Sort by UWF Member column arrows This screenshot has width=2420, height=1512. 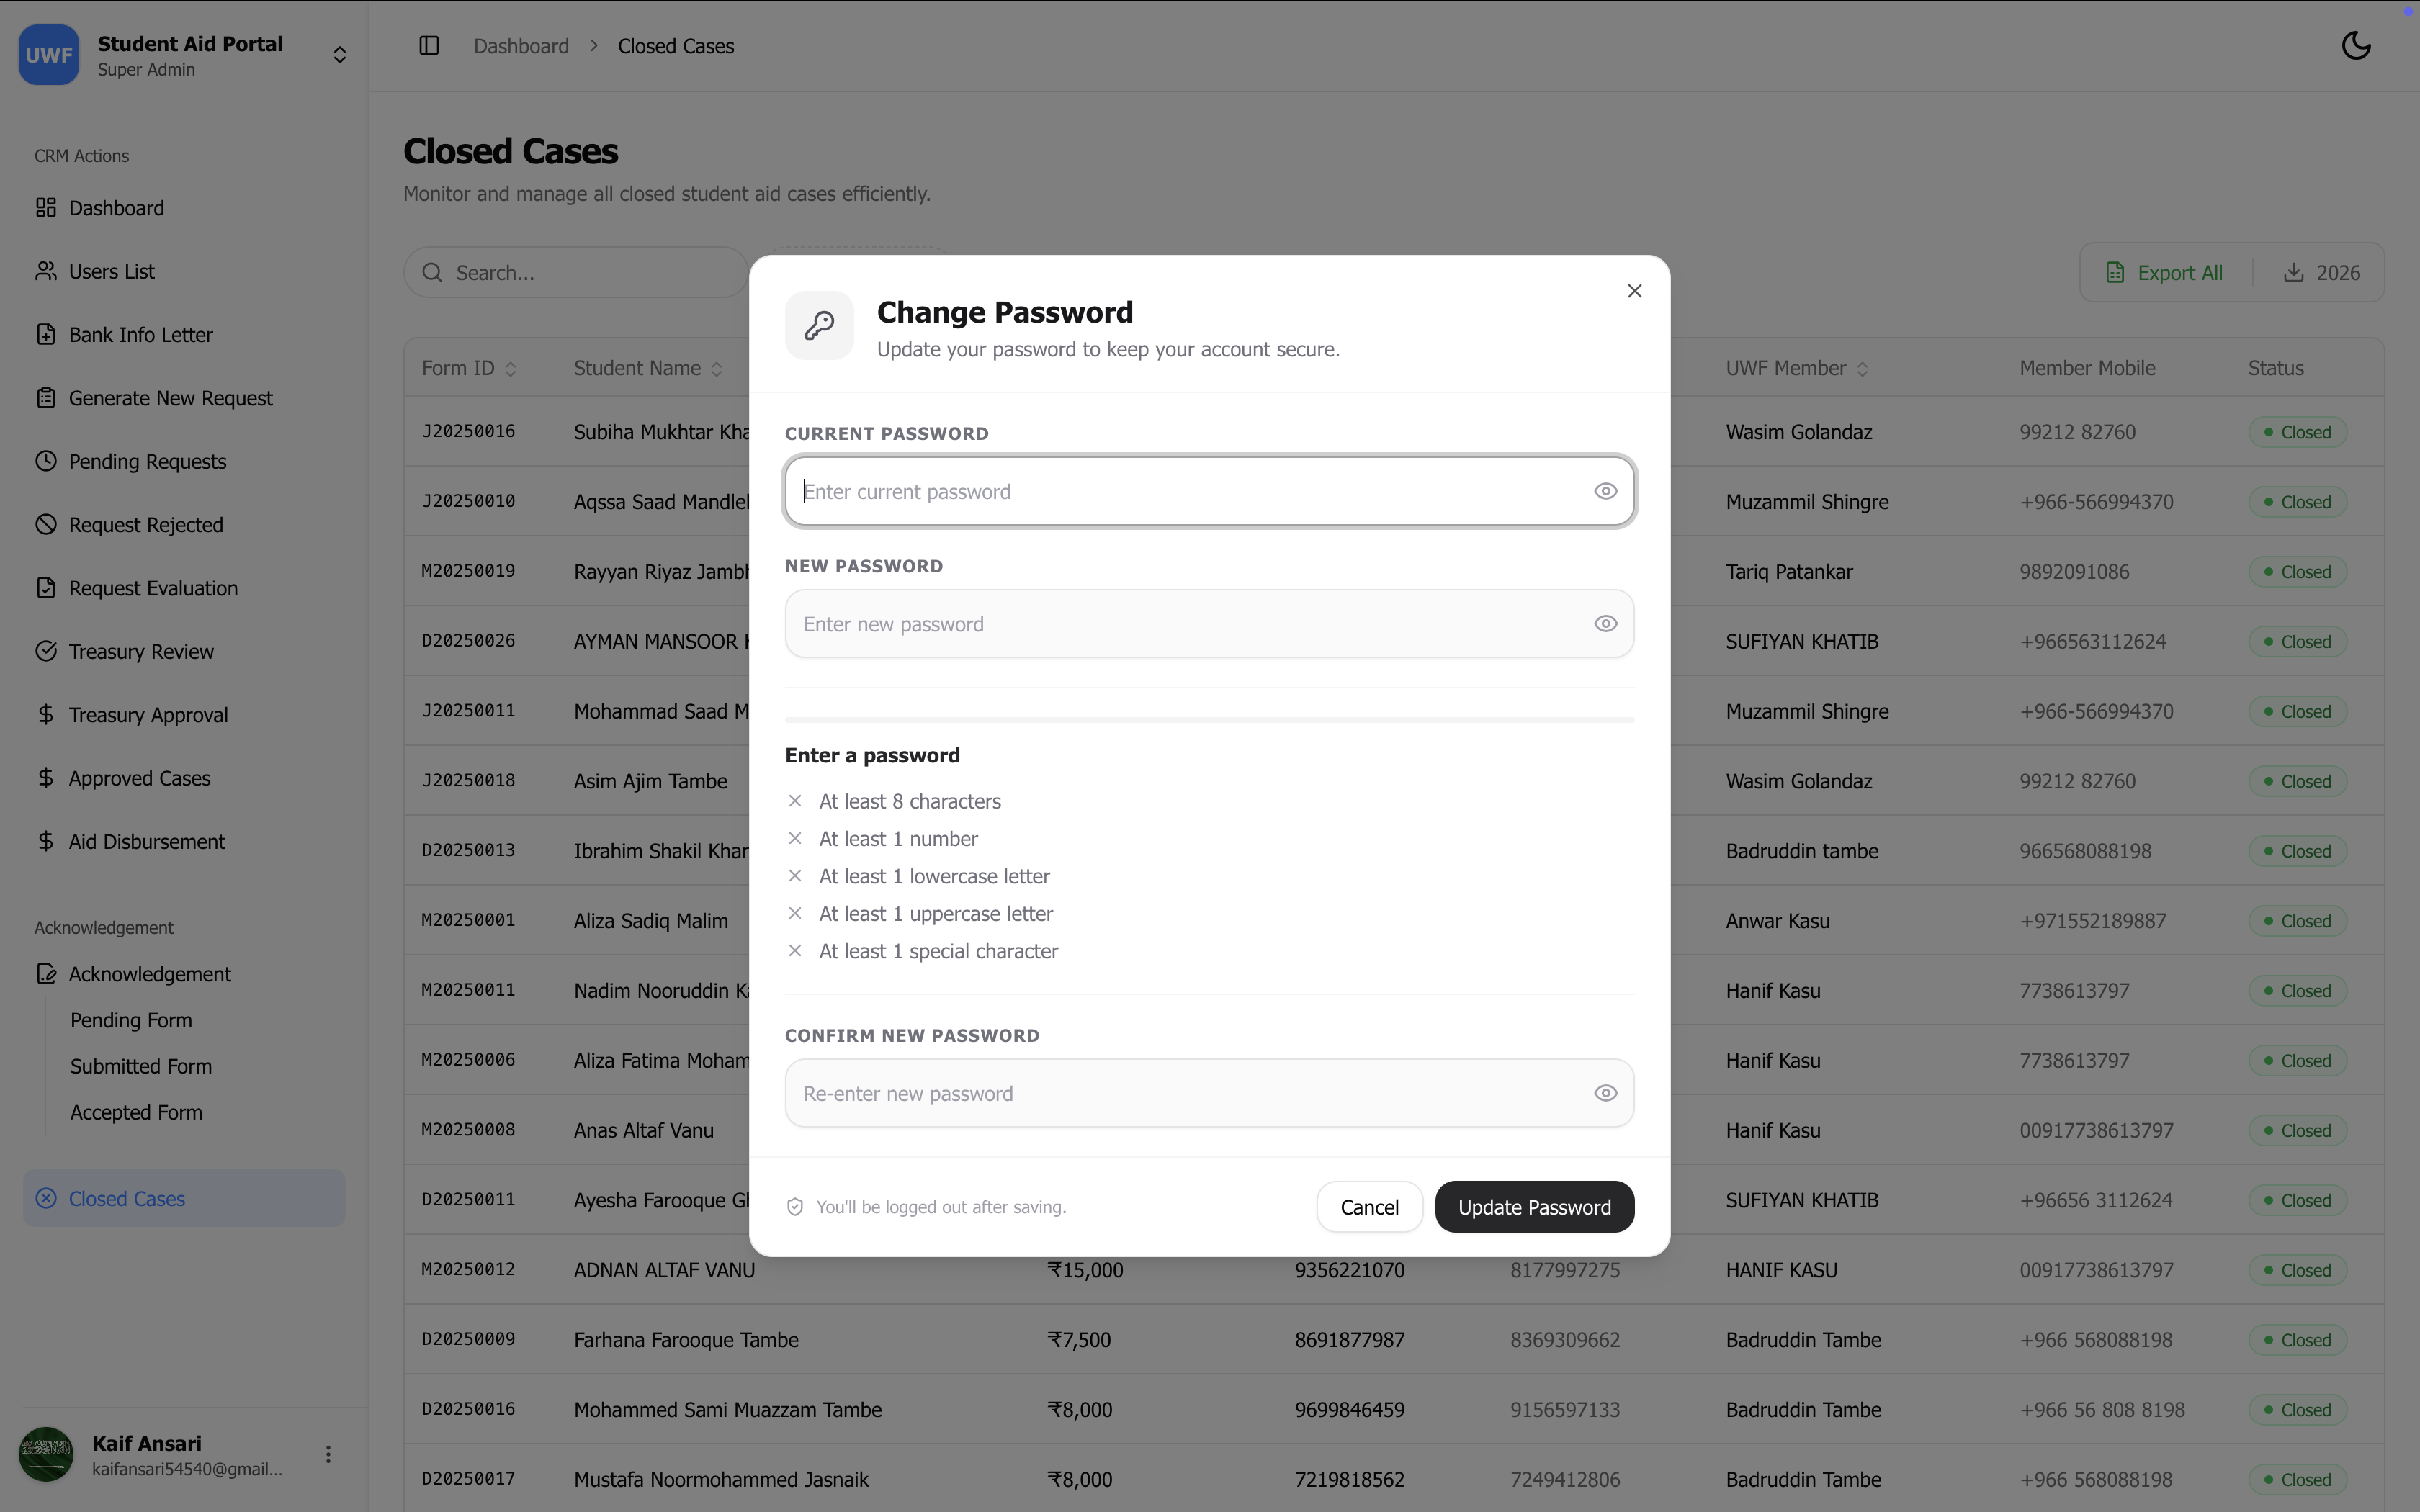coord(1862,369)
